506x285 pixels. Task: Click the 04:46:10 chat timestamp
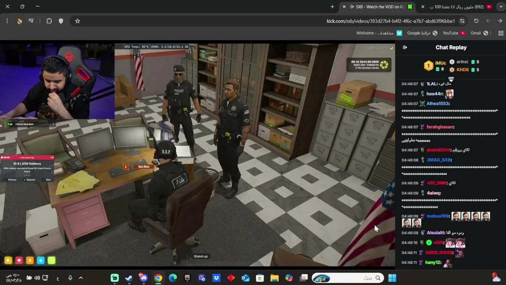coord(409,243)
